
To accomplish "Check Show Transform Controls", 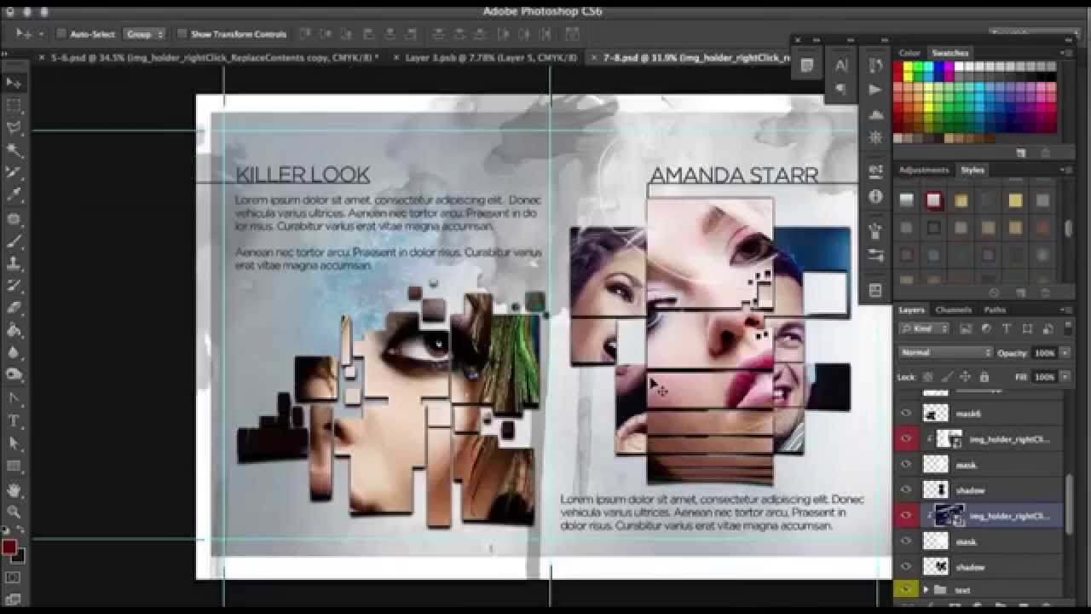I will click(182, 34).
